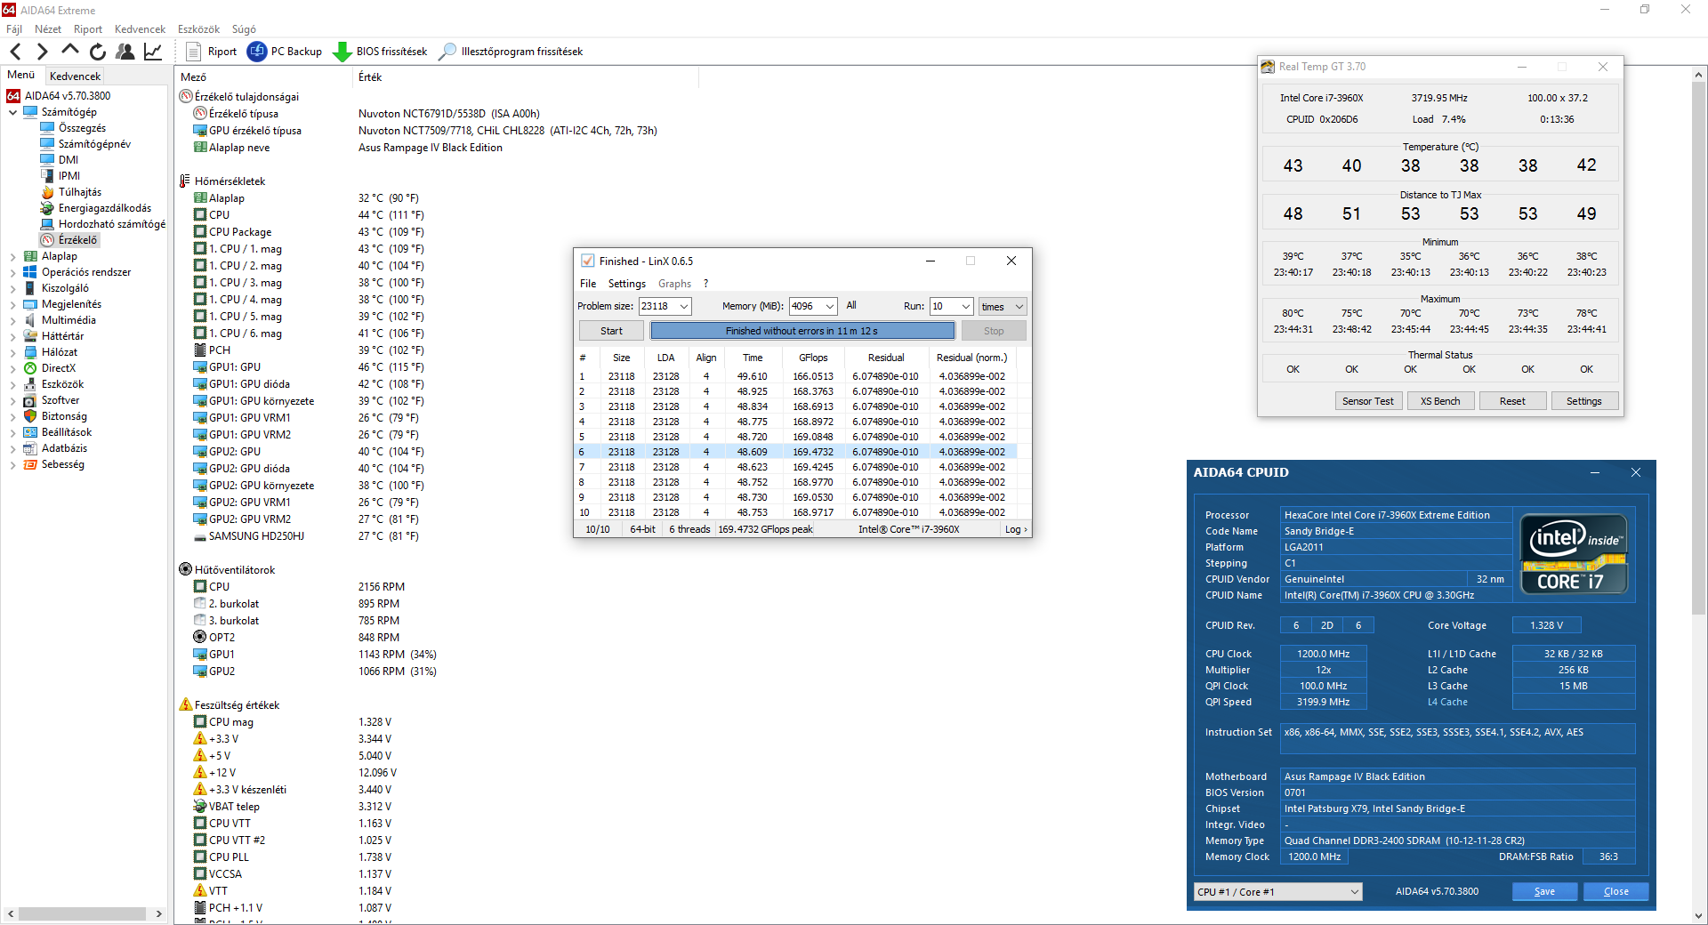Click the Up arrow in AIDA64 toolbar
The height and width of the screenshot is (925, 1708).
(70, 51)
